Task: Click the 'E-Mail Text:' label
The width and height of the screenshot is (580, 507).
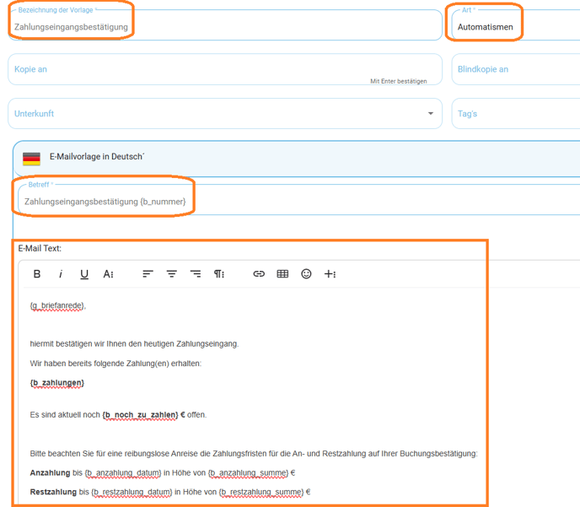Action: (x=40, y=248)
